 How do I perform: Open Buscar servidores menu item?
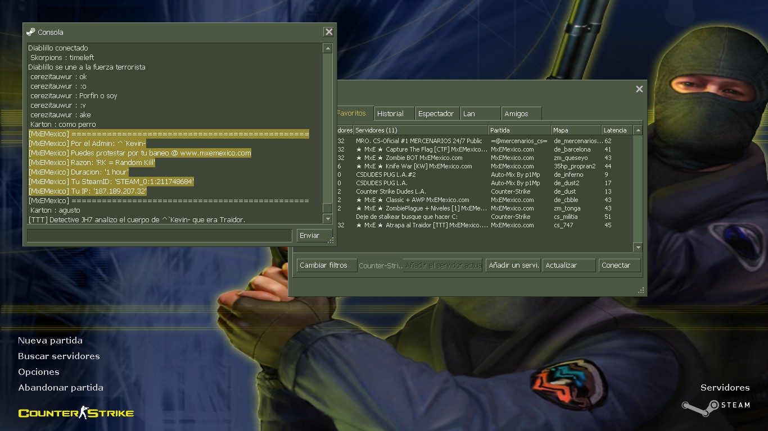pyautogui.click(x=58, y=356)
